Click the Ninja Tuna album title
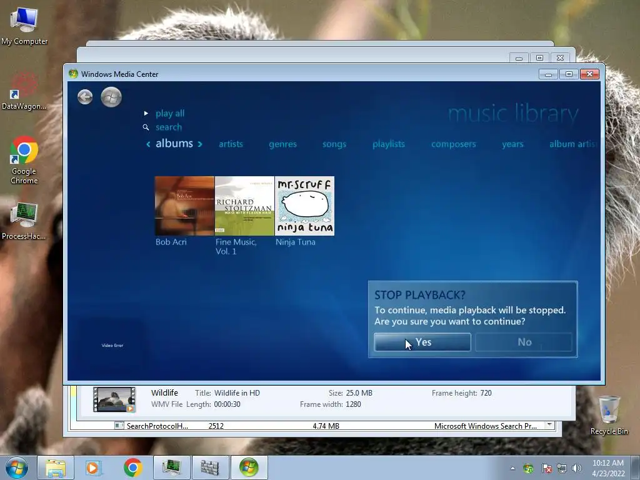The height and width of the screenshot is (480, 640). [x=296, y=242]
